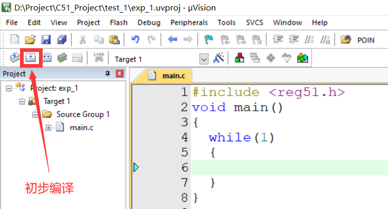The image size is (388, 209).
Task: Redo the last undone edit
Action: tap(151, 39)
